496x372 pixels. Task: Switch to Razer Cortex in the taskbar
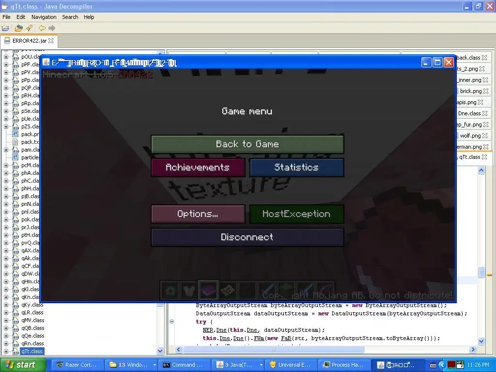click(77, 365)
